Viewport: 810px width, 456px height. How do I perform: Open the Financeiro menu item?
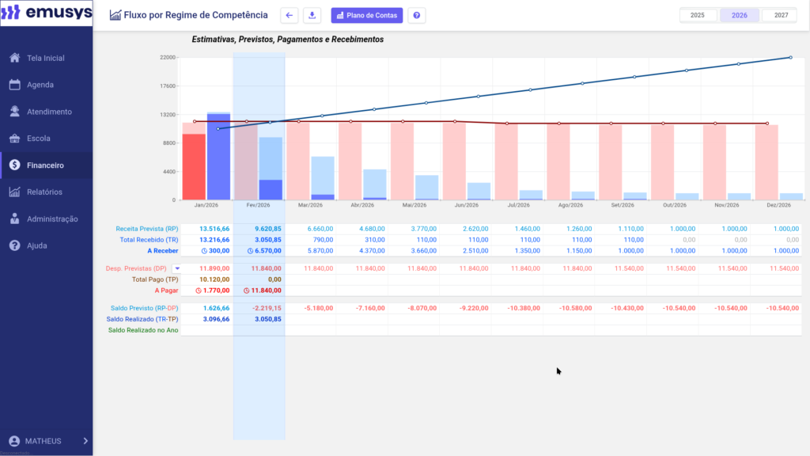[x=46, y=165]
